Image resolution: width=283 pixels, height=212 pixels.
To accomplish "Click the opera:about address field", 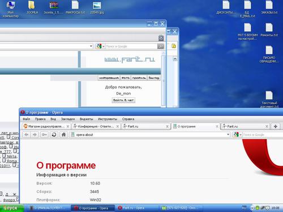I will point(150,135).
